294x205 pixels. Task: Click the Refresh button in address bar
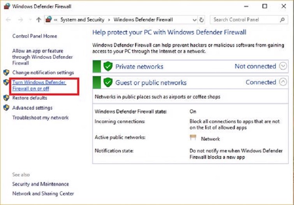[x=201, y=20]
